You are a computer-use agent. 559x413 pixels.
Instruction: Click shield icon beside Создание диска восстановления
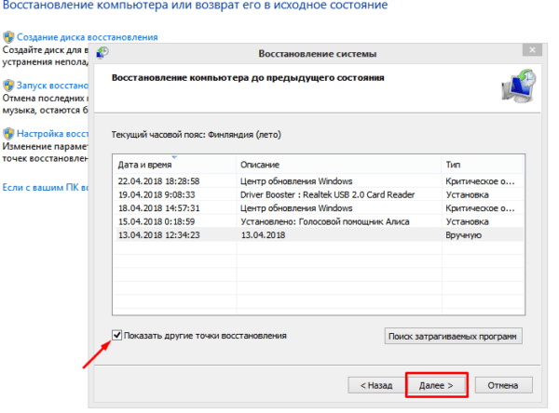pyautogui.click(x=8, y=37)
